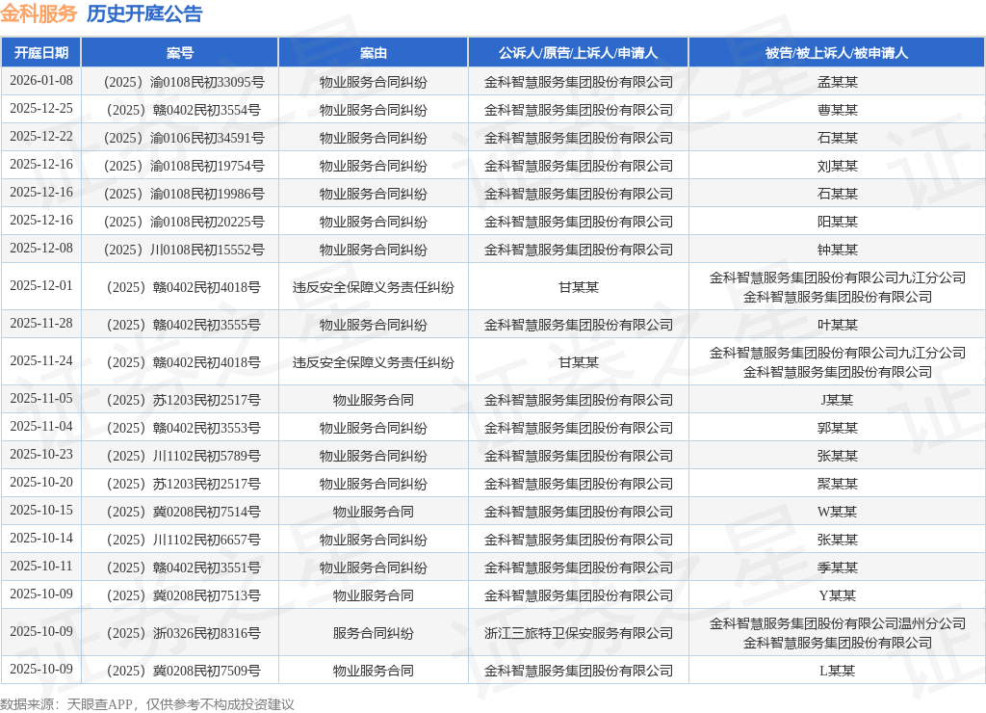This screenshot has width=986, height=713.
Task: Click plaintiff 甘某某 in 2025-11-24 row
Action: (579, 362)
